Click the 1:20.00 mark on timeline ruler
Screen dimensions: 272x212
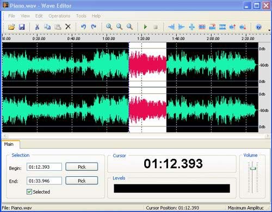(x=143, y=38)
